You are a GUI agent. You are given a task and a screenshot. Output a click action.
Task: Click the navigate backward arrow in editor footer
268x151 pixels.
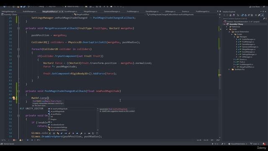(28, 140)
